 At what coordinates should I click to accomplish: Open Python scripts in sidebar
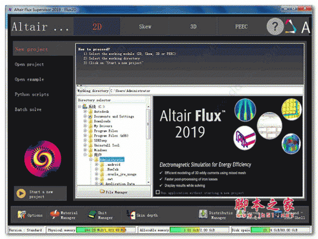point(32,94)
